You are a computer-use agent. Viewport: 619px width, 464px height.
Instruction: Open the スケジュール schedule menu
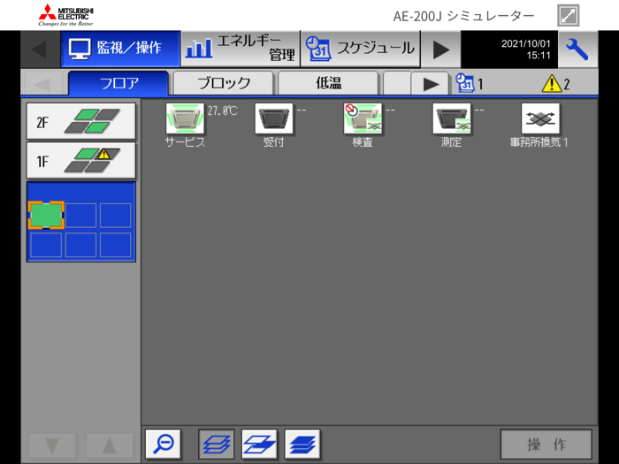[x=361, y=49]
